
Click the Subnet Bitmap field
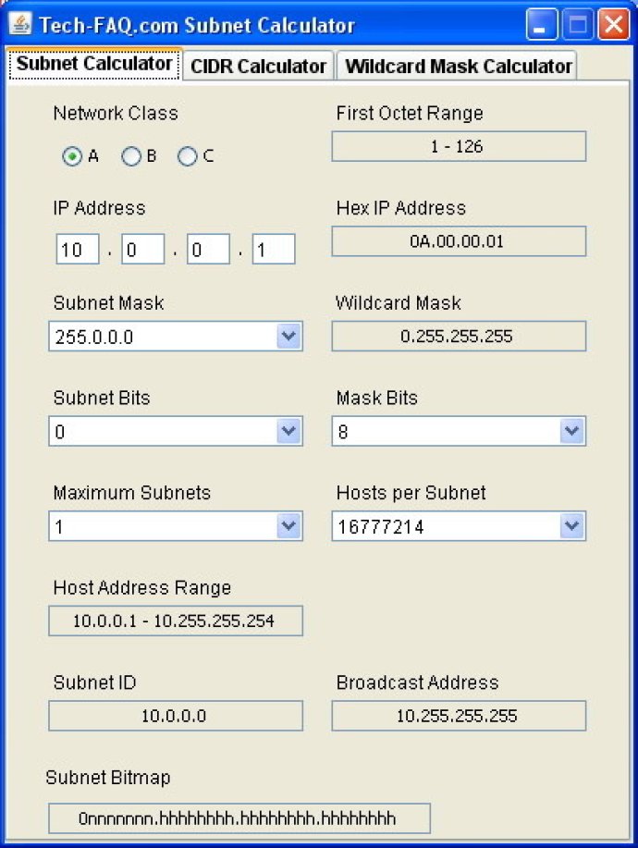[x=239, y=817]
